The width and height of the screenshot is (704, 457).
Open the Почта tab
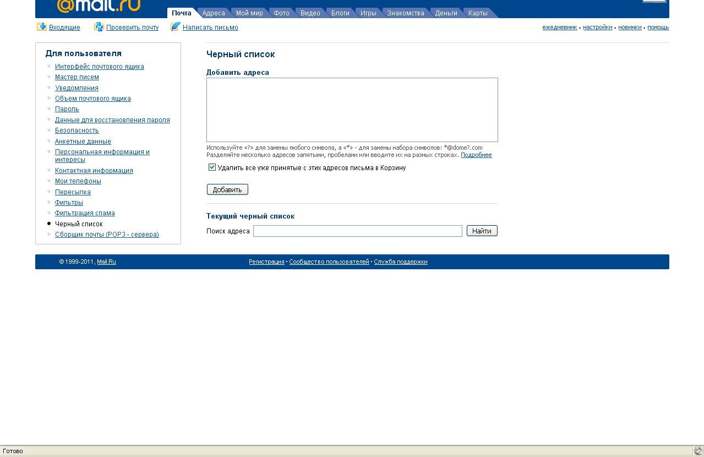click(182, 13)
